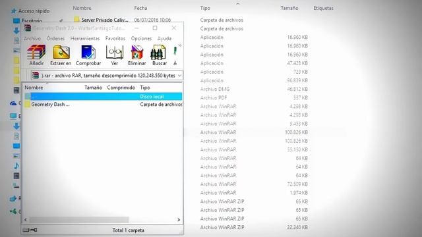Click the '72.509 KB' size cell

tap(297, 184)
